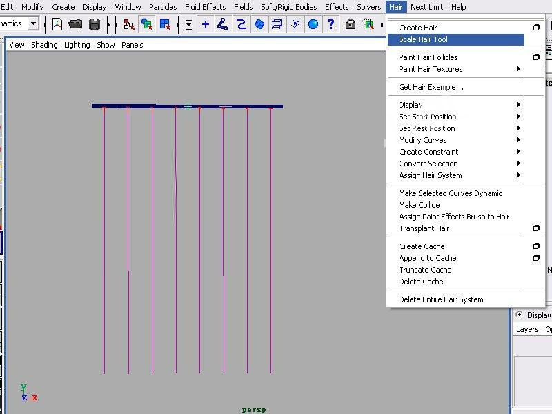This screenshot has height=414, width=552.
Task: Open the menu set dropdown
Action: (x=32, y=23)
